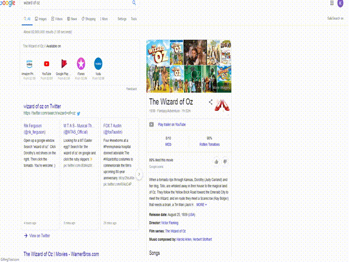349x262 pixels.
Task: Click the search box containing wizard of oz
Action: [x=76, y=3]
